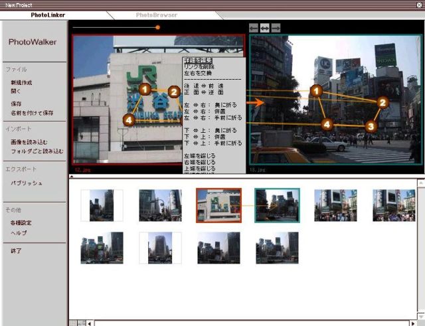Click the left arrow link direction button
425x326 pixels.
254,27
